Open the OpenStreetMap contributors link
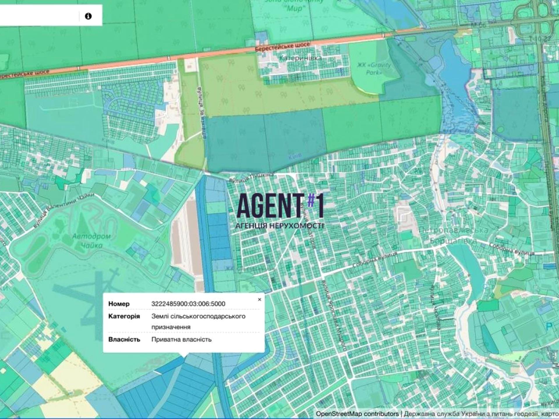The image size is (559, 419). (x=357, y=414)
